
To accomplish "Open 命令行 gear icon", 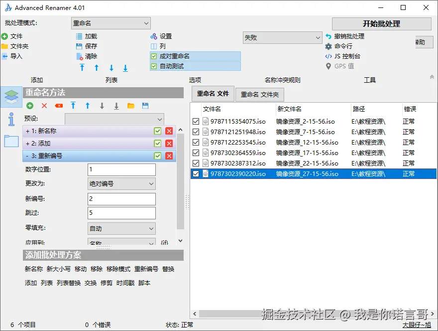I will (x=328, y=46).
